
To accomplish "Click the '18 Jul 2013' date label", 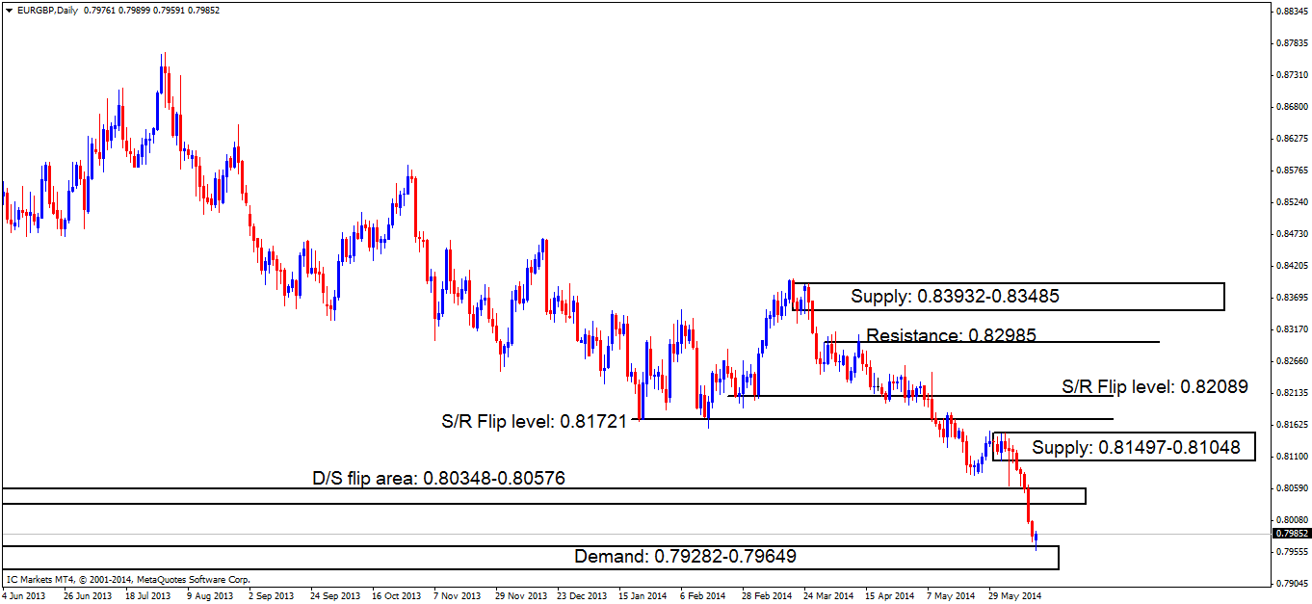I will pos(146,595).
